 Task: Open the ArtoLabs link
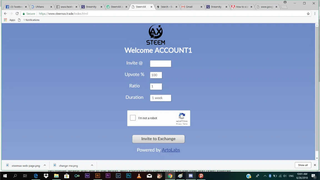click(x=171, y=150)
